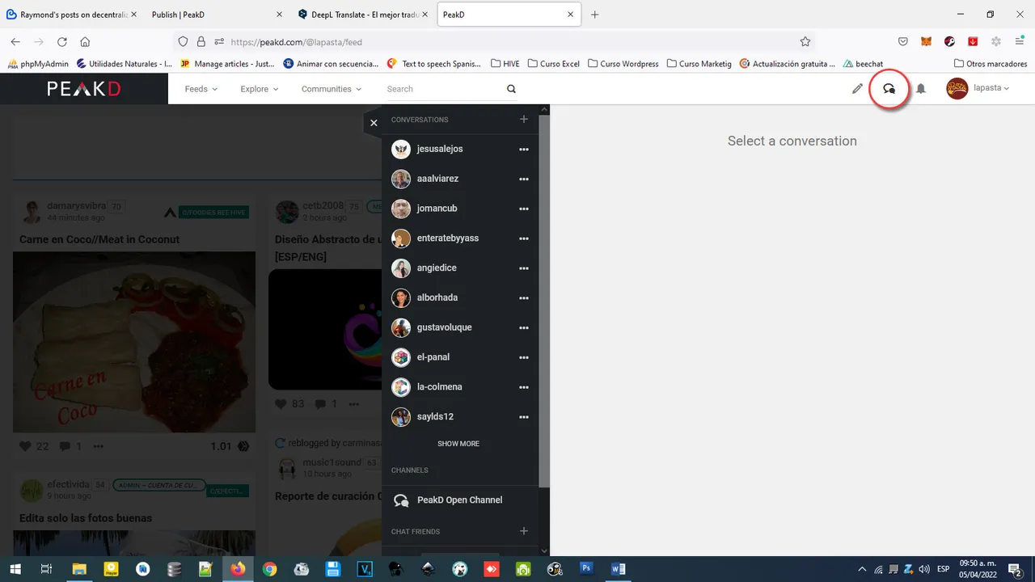
Task: Click the padlock site info icon
Action: pyautogui.click(x=201, y=42)
